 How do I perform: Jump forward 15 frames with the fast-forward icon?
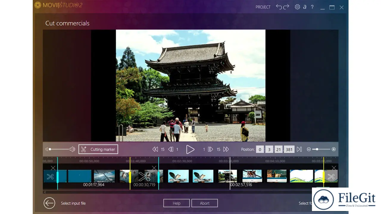pos(226,149)
